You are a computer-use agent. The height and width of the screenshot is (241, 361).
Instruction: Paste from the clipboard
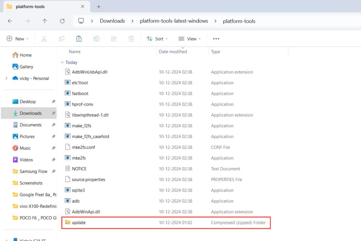click(x=79, y=39)
